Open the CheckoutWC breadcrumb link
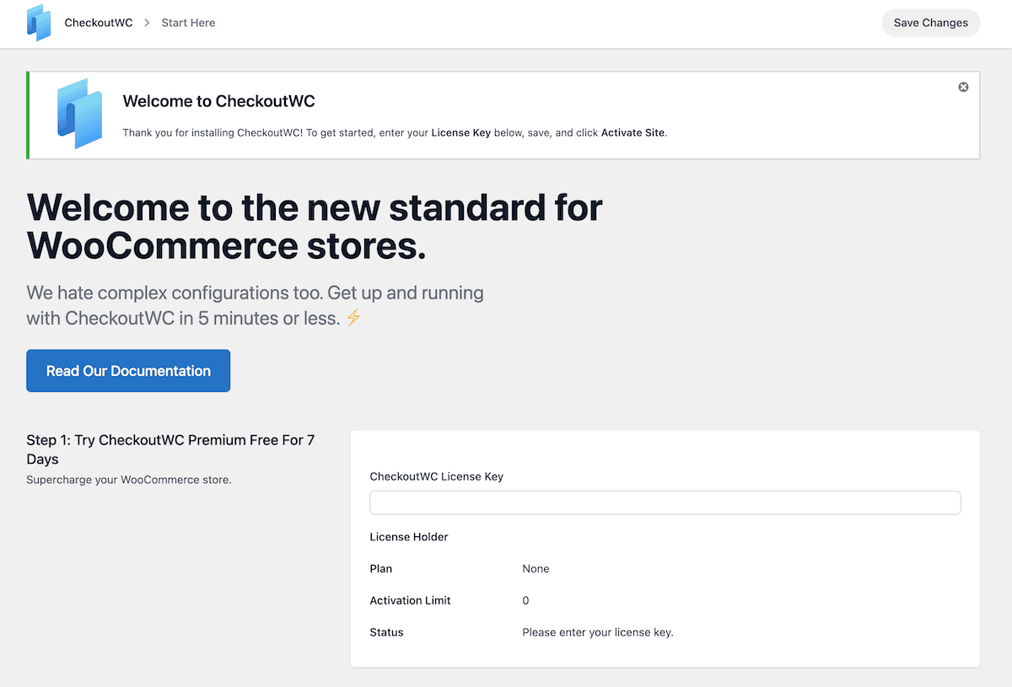Screen dimensions: 1012x687 [x=99, y=23]
